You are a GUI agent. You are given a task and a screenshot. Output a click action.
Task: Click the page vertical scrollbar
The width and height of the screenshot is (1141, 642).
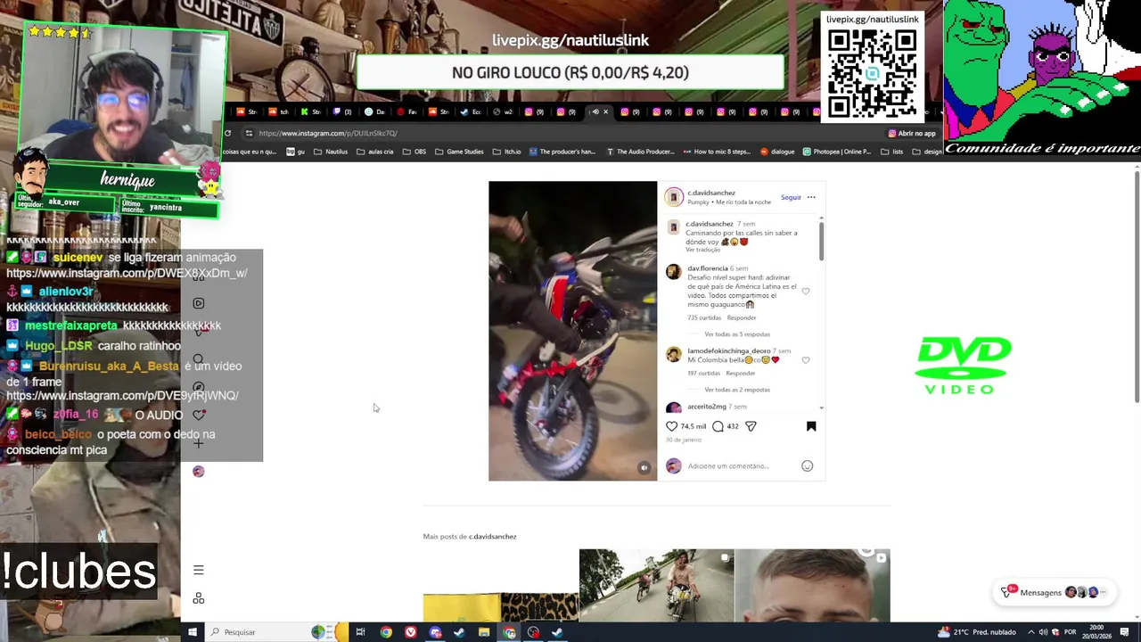[x=1137, y=285]
